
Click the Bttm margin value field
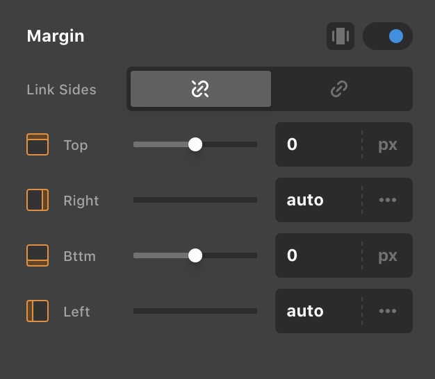pyautogui.click(x=318, y=255)
